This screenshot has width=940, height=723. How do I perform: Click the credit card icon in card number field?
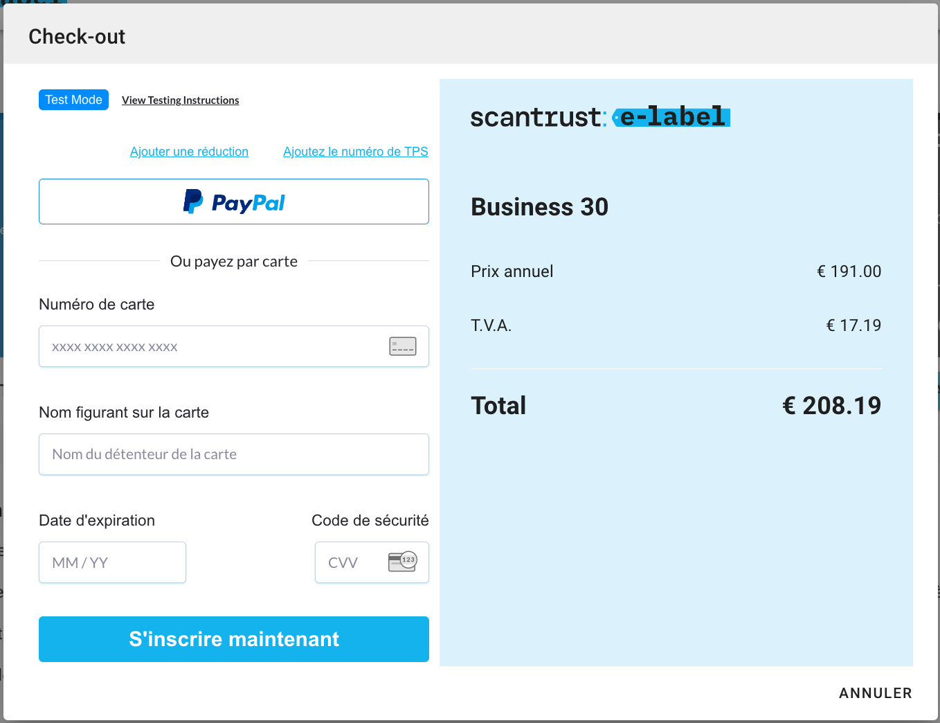(x=403, y=346)
